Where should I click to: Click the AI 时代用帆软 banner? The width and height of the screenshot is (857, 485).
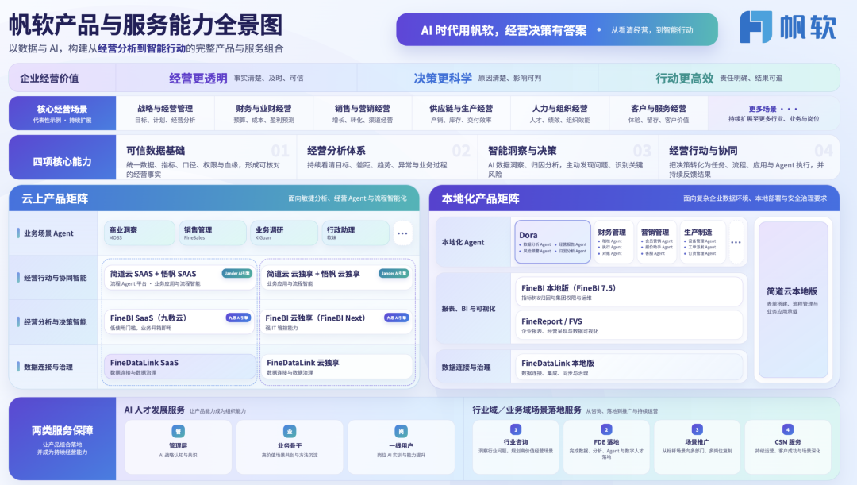click(x=557, y=29)
